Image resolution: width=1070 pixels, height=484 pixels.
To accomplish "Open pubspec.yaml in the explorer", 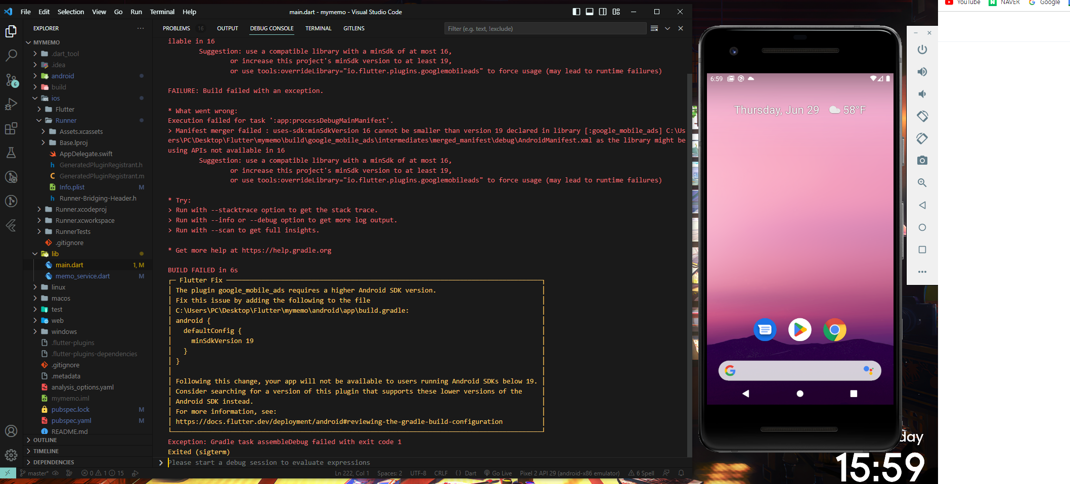I will pyautogui.click(x=71, y=420).
